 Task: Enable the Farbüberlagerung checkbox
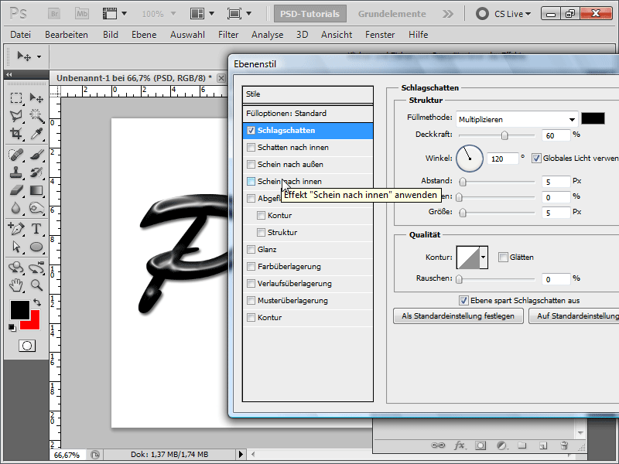click(251, 266)
